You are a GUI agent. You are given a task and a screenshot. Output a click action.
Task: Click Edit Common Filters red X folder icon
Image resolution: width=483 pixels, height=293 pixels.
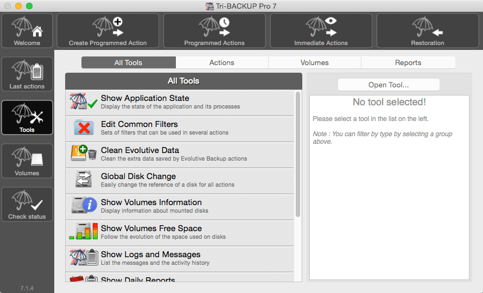pyautogui.click(x=84, y=128)
